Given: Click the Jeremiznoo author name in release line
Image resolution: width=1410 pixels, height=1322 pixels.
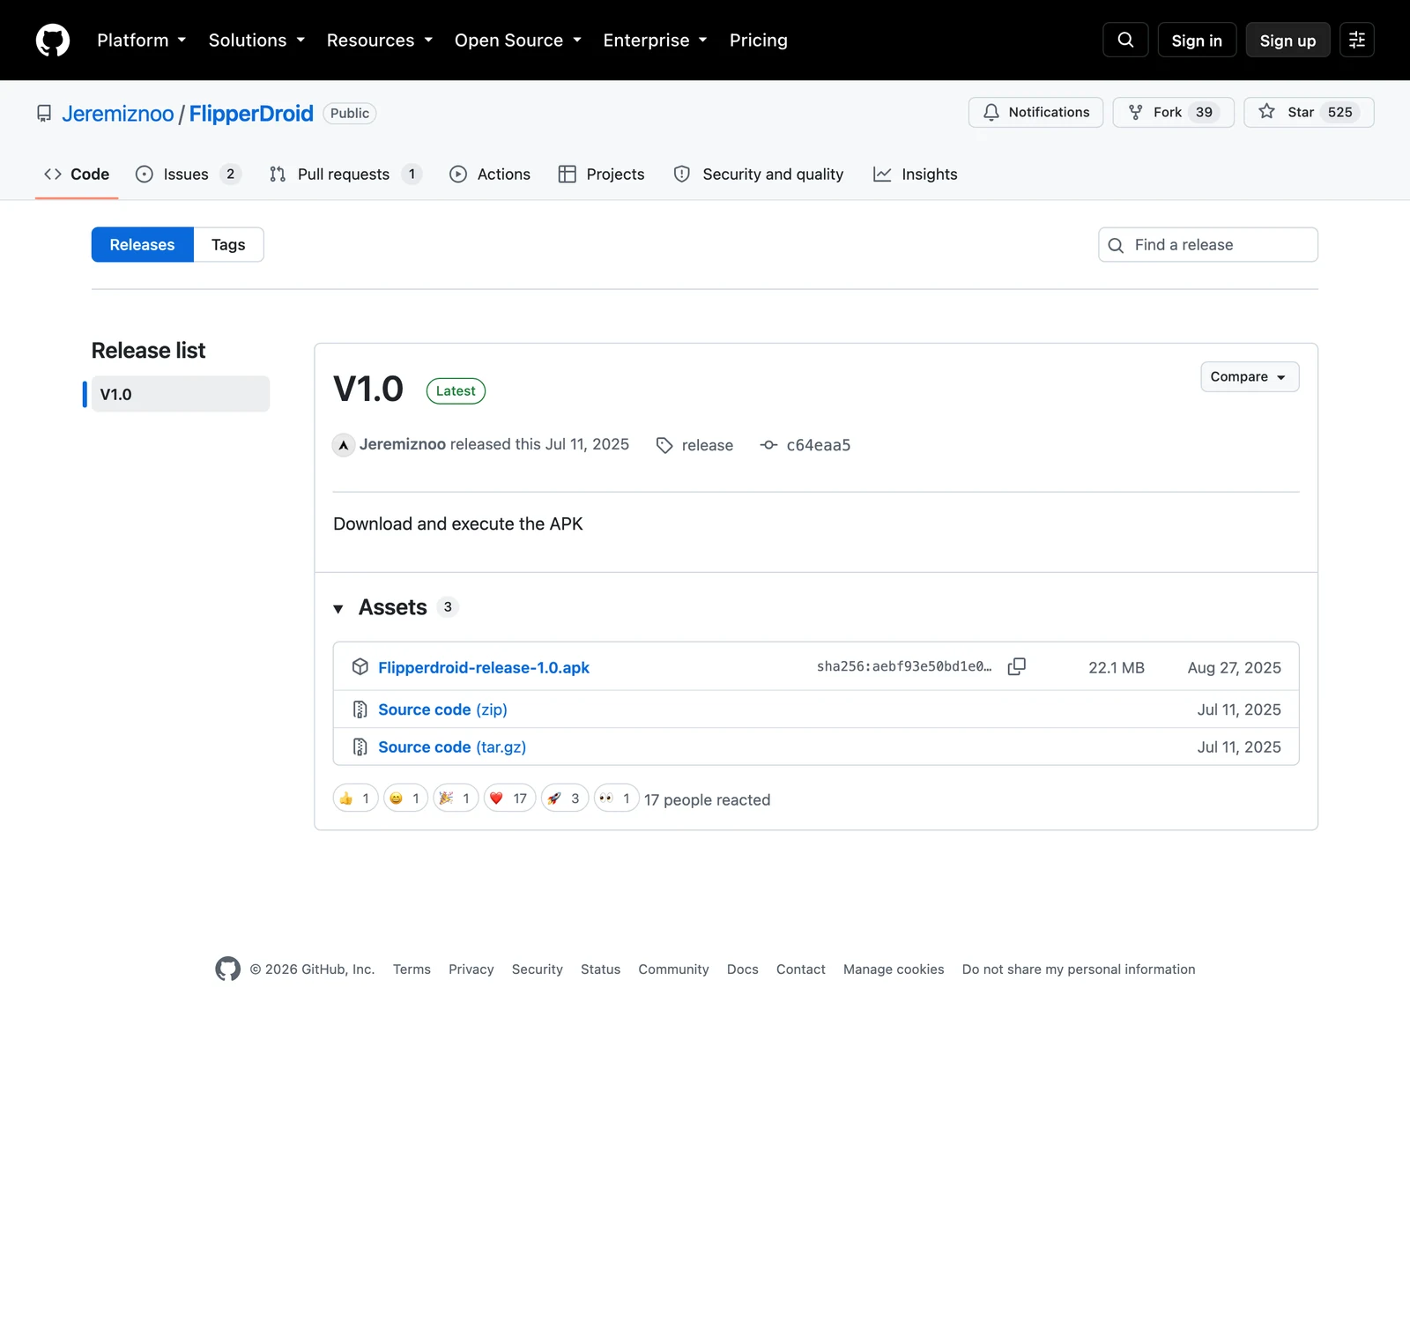Looking at the screenshot, I should [x=403, y=444].
